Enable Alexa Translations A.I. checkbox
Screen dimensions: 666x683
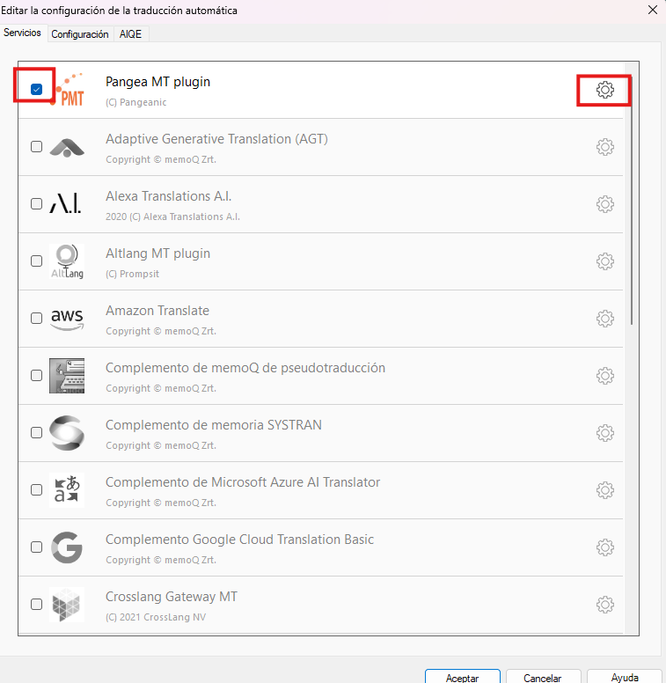(x=37, y=203)
